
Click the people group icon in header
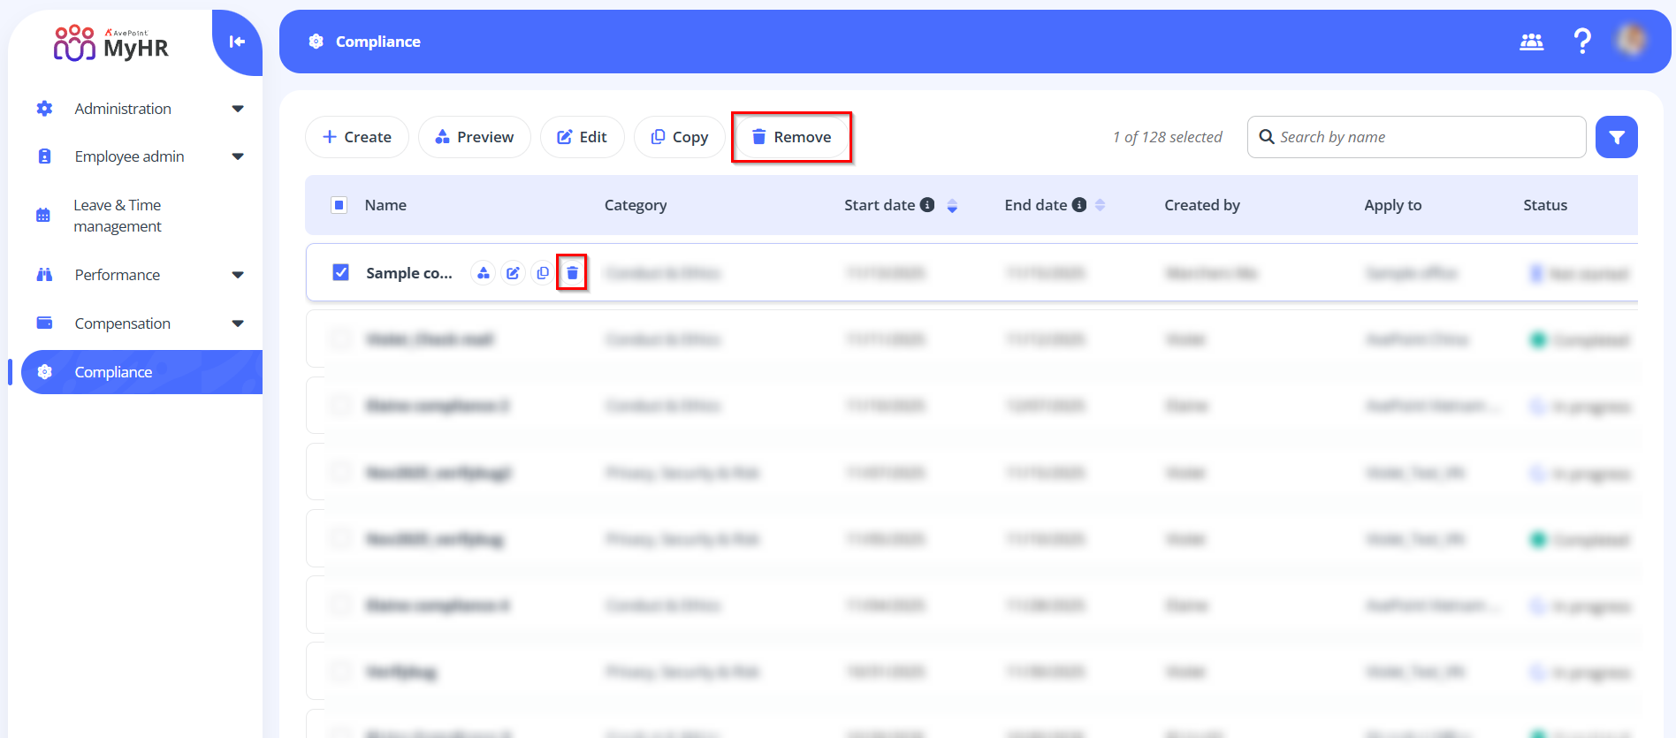pyautogui.click(x=1531, y=42)
